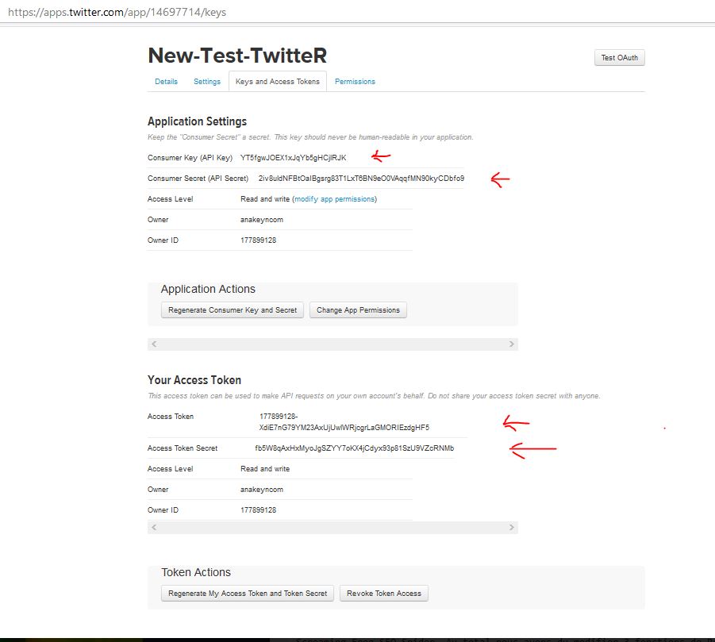Go to the Permissions tab
The image size is (715, 642).
coord(355,82)
